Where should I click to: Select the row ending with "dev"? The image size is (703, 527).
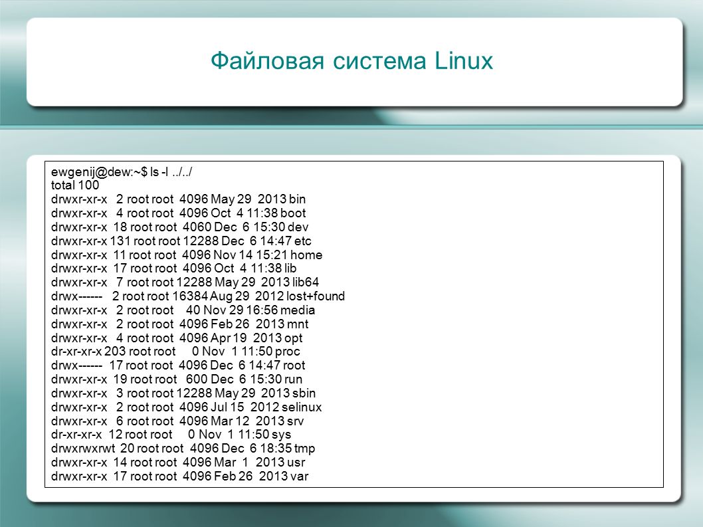(x=180, y=227)
